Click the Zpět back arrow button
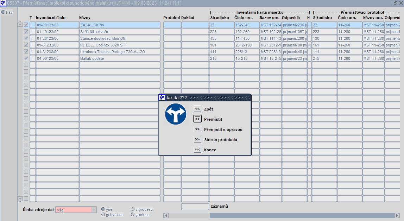The height and width of the screenshot is (221, 404). (197, 109)
